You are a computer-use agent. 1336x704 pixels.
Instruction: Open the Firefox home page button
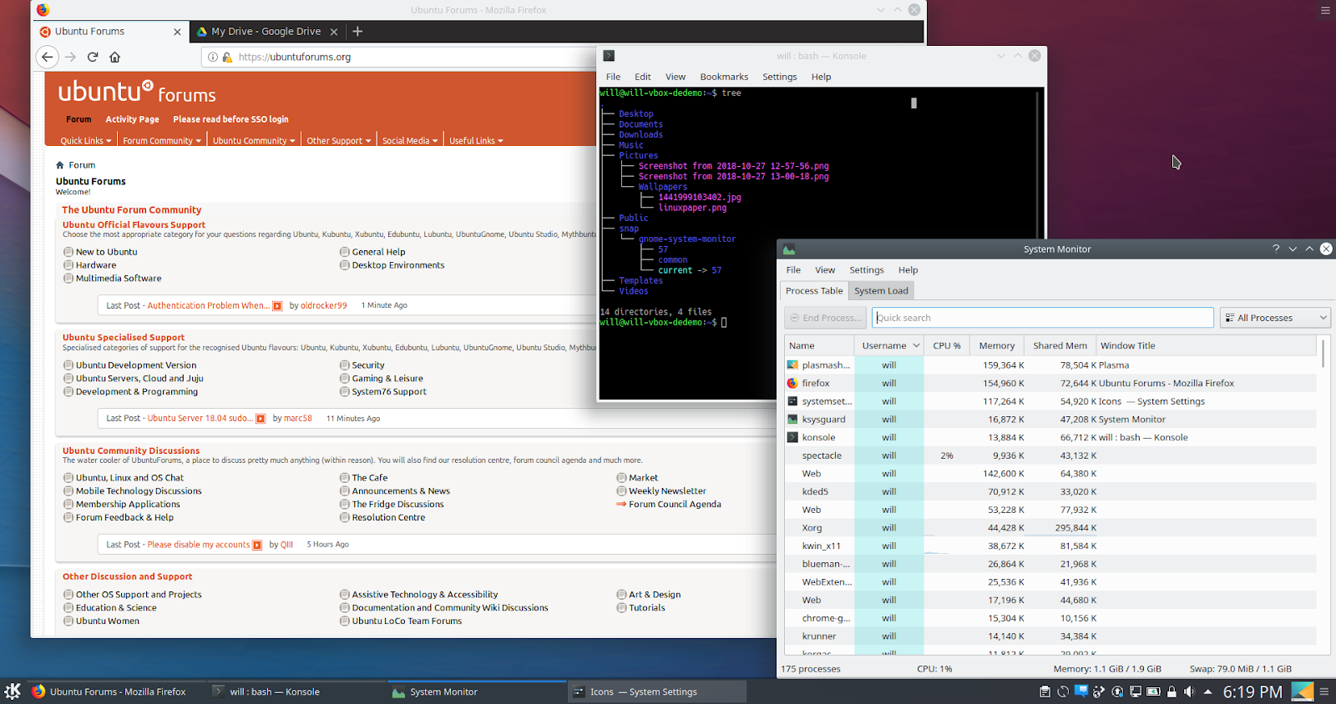point(115,57)
